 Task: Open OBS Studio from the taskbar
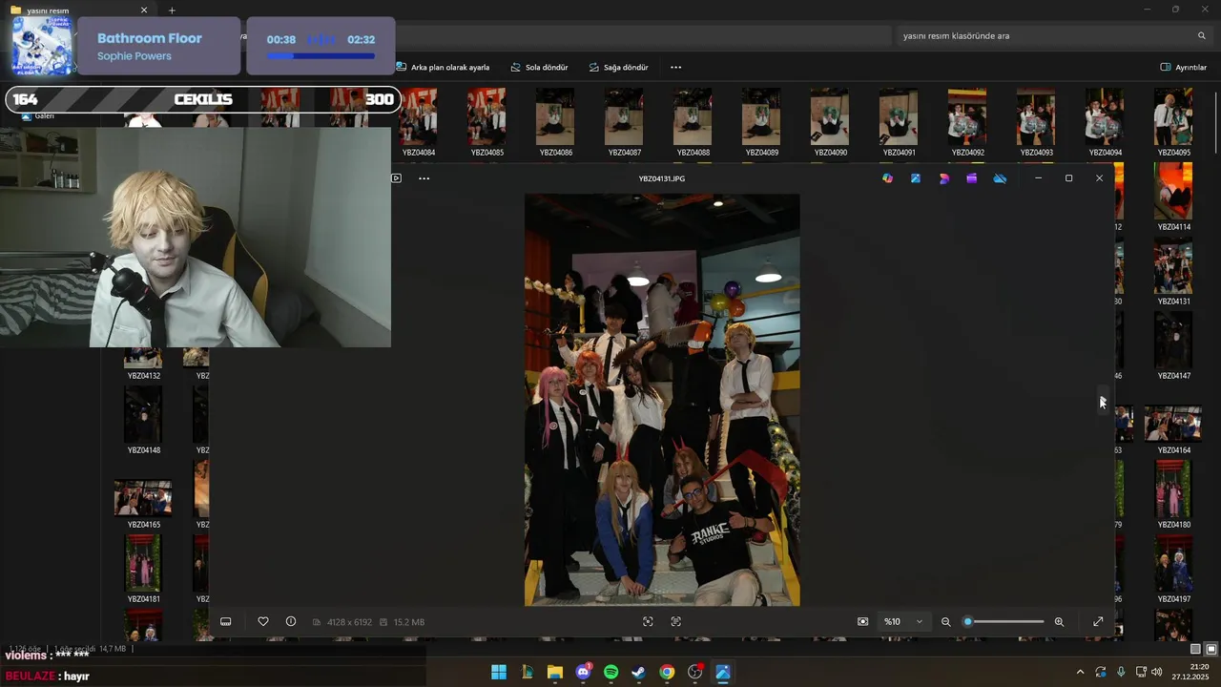click(x=695, y=672)
